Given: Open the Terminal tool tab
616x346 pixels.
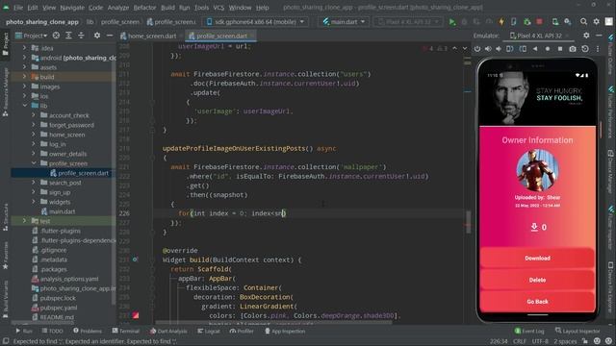Looking at the screenshot, I should pyautogui.click(x=126, y=331).
